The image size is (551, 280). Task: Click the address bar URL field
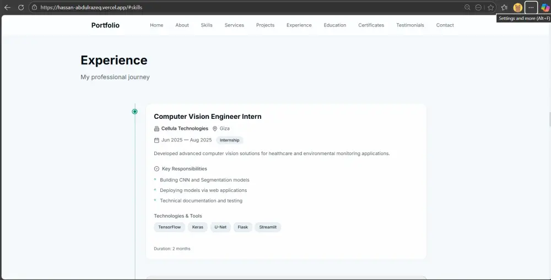pyautogui.click(x=220, y=8)
